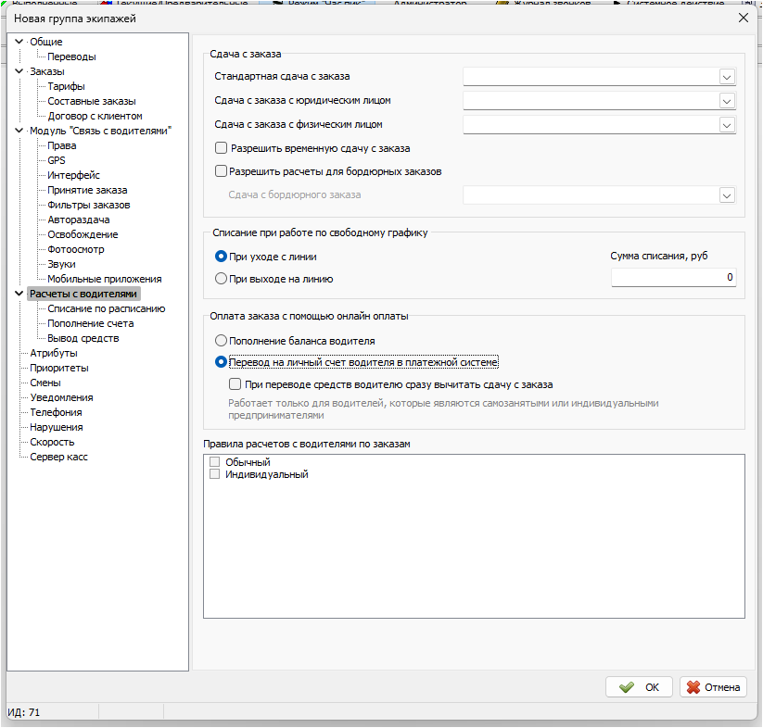Collapse the Расчеты с водителями node
763x728 pixels.
tap(19, 293)
